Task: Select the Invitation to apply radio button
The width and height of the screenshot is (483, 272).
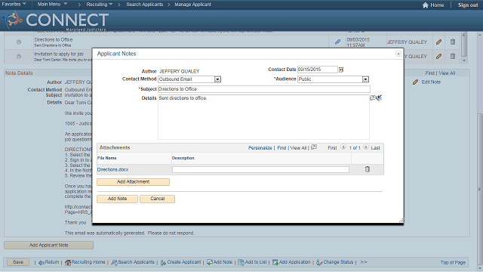Action: (x=19, y=57)
